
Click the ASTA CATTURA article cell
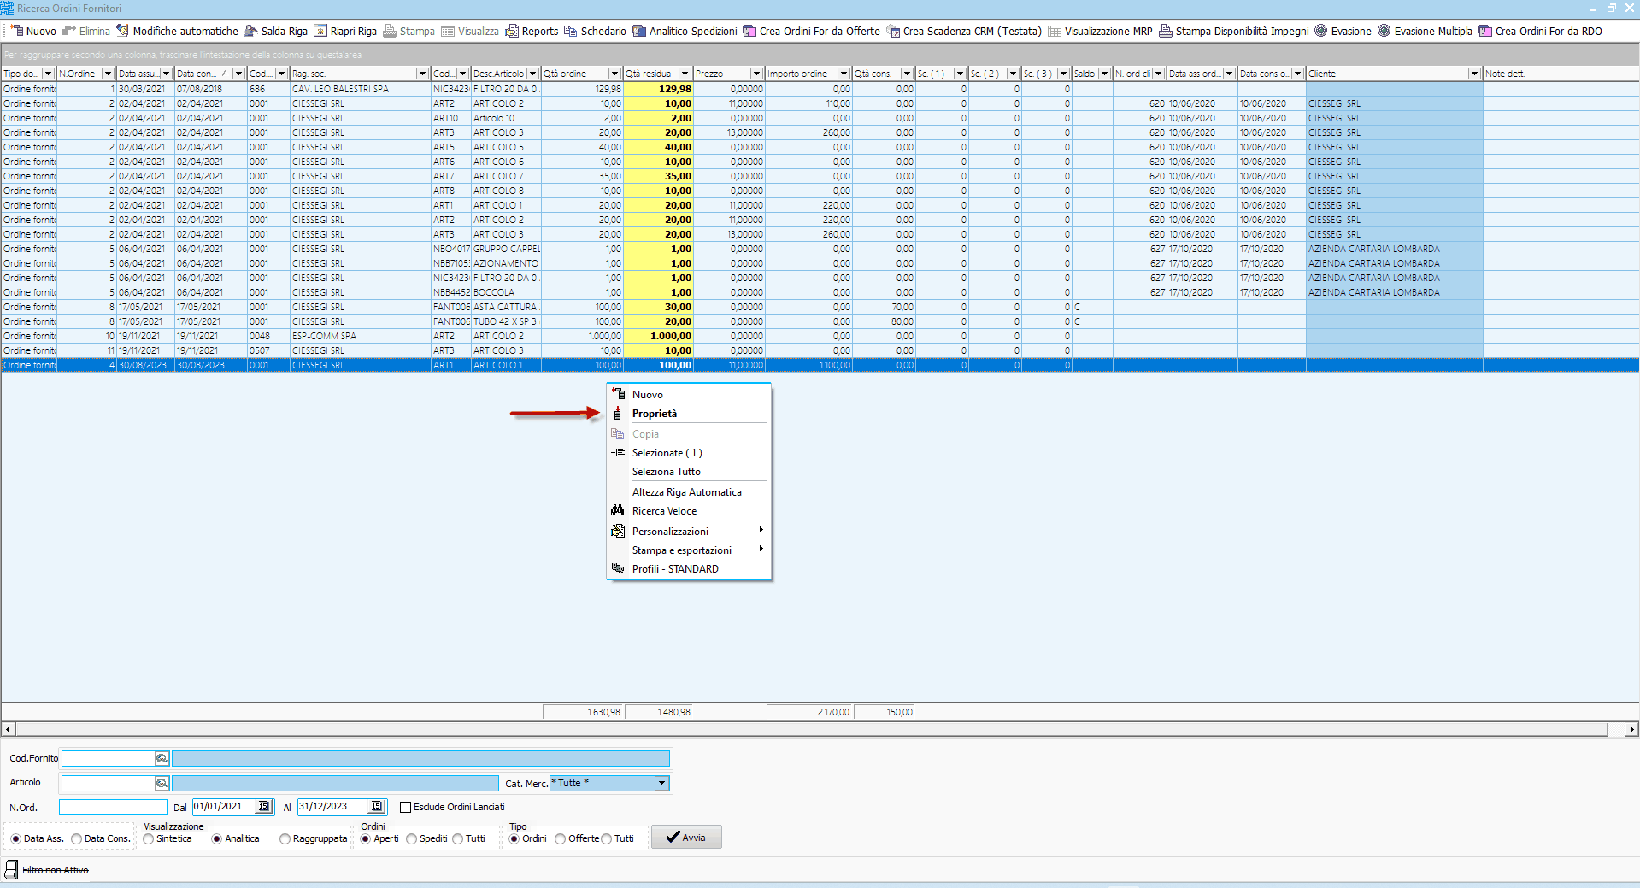506,307
